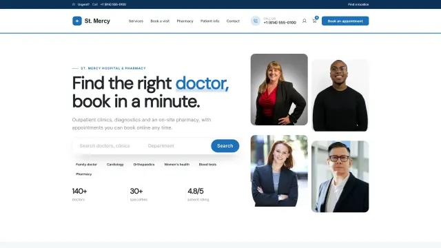
Task: Select the Family doctor quick tag
Action: [x=86, y=165]
